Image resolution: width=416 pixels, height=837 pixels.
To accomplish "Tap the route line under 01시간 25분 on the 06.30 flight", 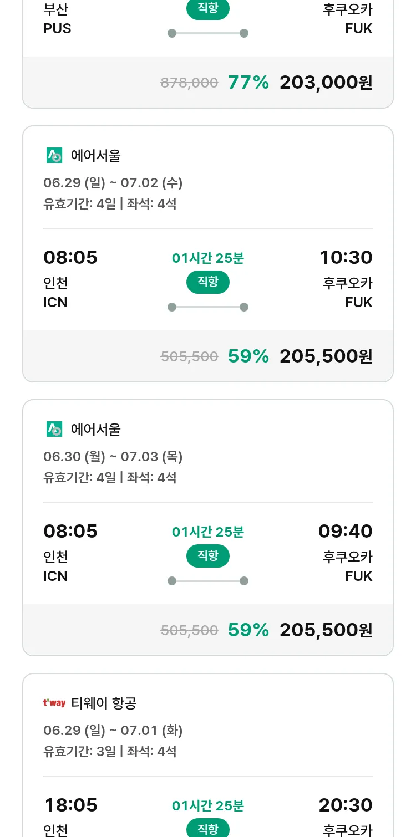I will [x=208, y=581].
